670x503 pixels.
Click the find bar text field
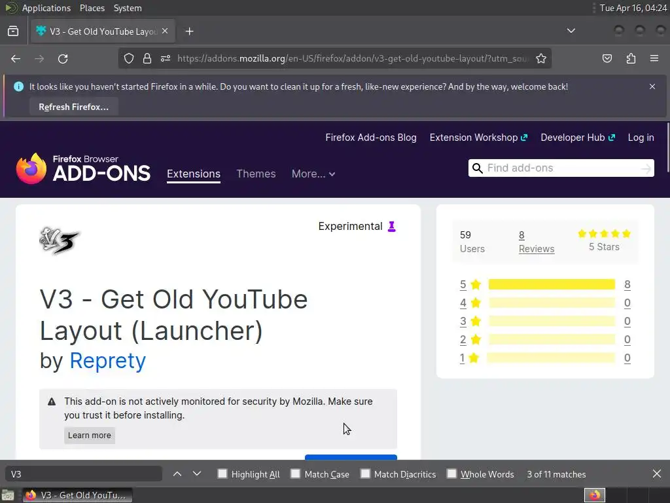(x=84, y=474)
